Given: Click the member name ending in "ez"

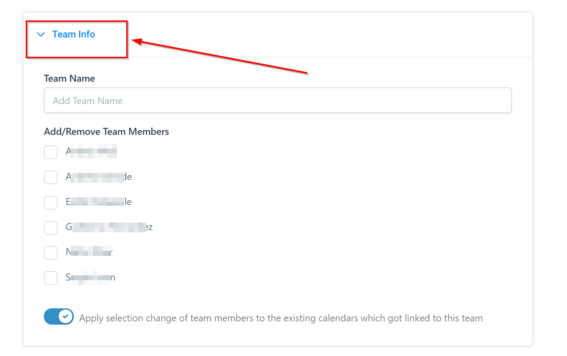Looking at the screenshot, I should [109, 227].
